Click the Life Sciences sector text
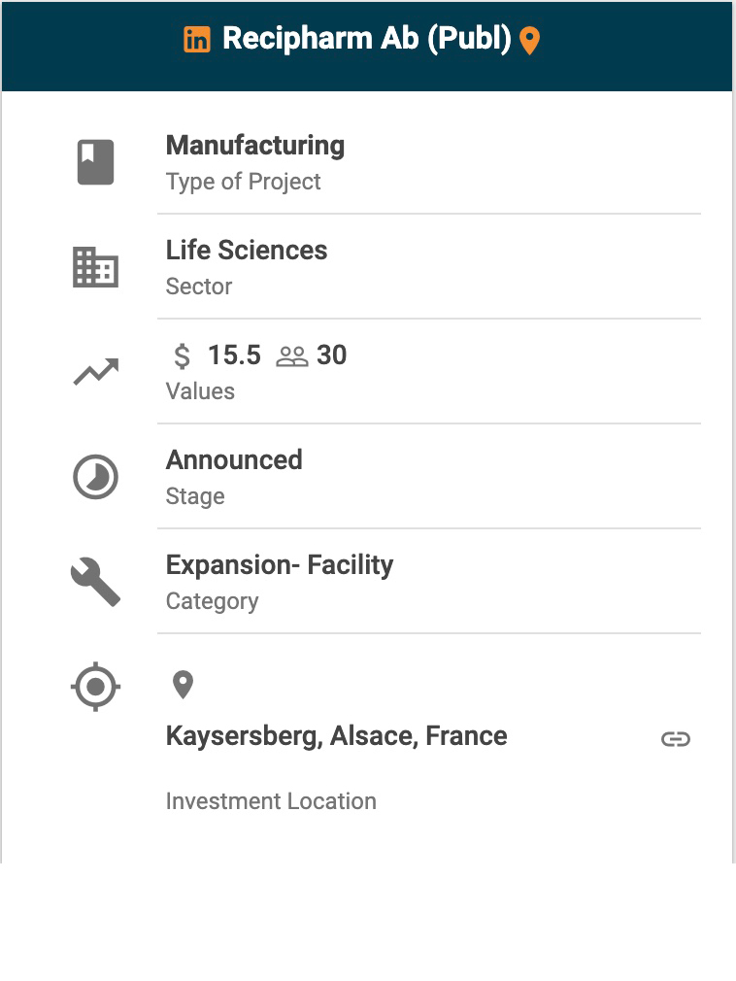The width and height of the screenshot is (736, 981). coord(247,251)
